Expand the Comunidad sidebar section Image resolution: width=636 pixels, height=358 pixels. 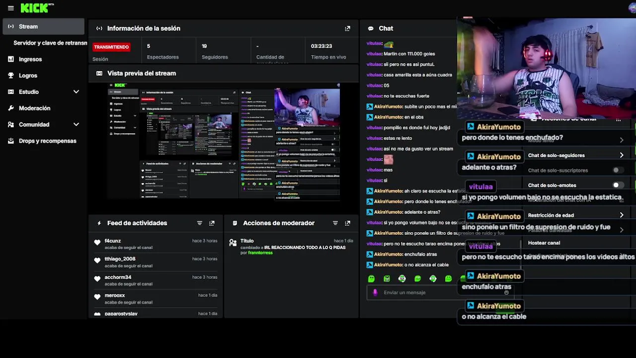coord(76,124)
